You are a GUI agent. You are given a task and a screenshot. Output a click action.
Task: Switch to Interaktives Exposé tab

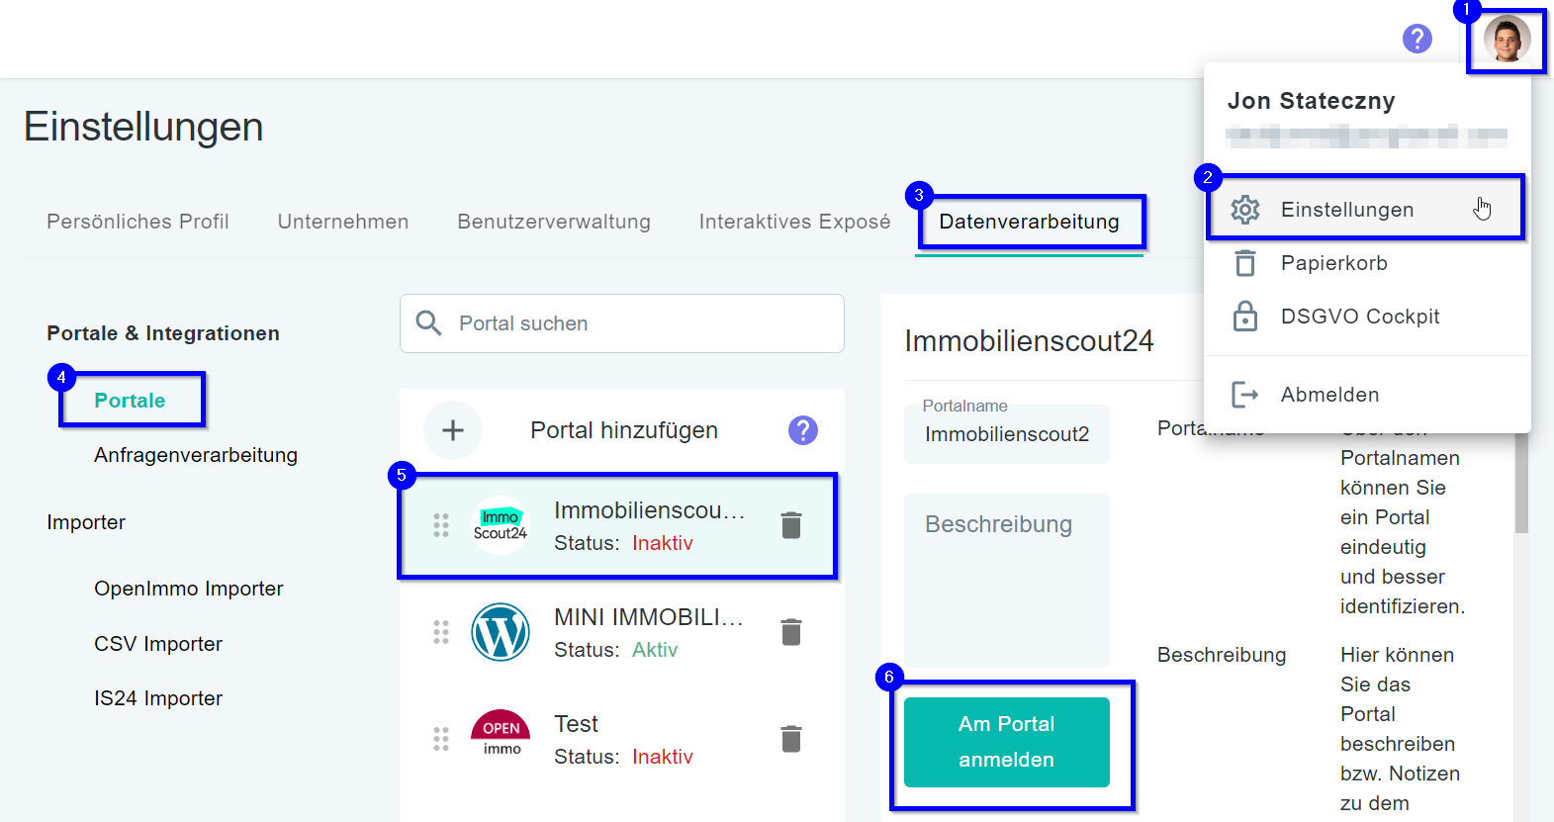(794, 222)
